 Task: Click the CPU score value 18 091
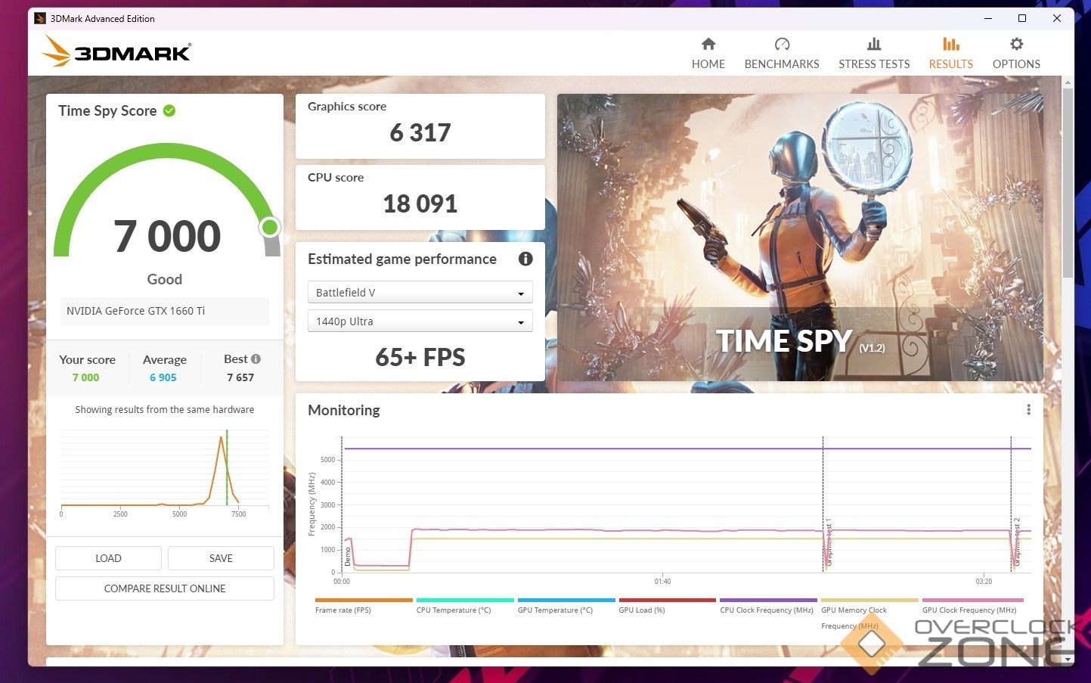click(x=420, y=204)
